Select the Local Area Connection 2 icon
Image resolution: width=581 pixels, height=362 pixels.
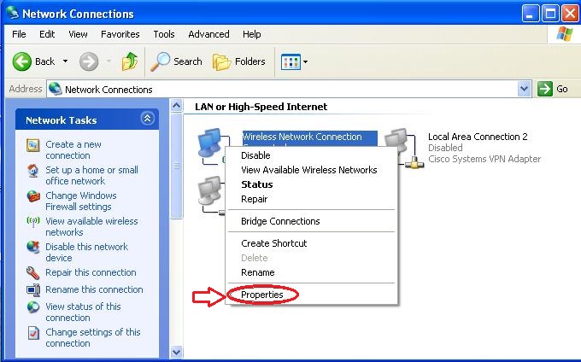click(x=404, y=148)
